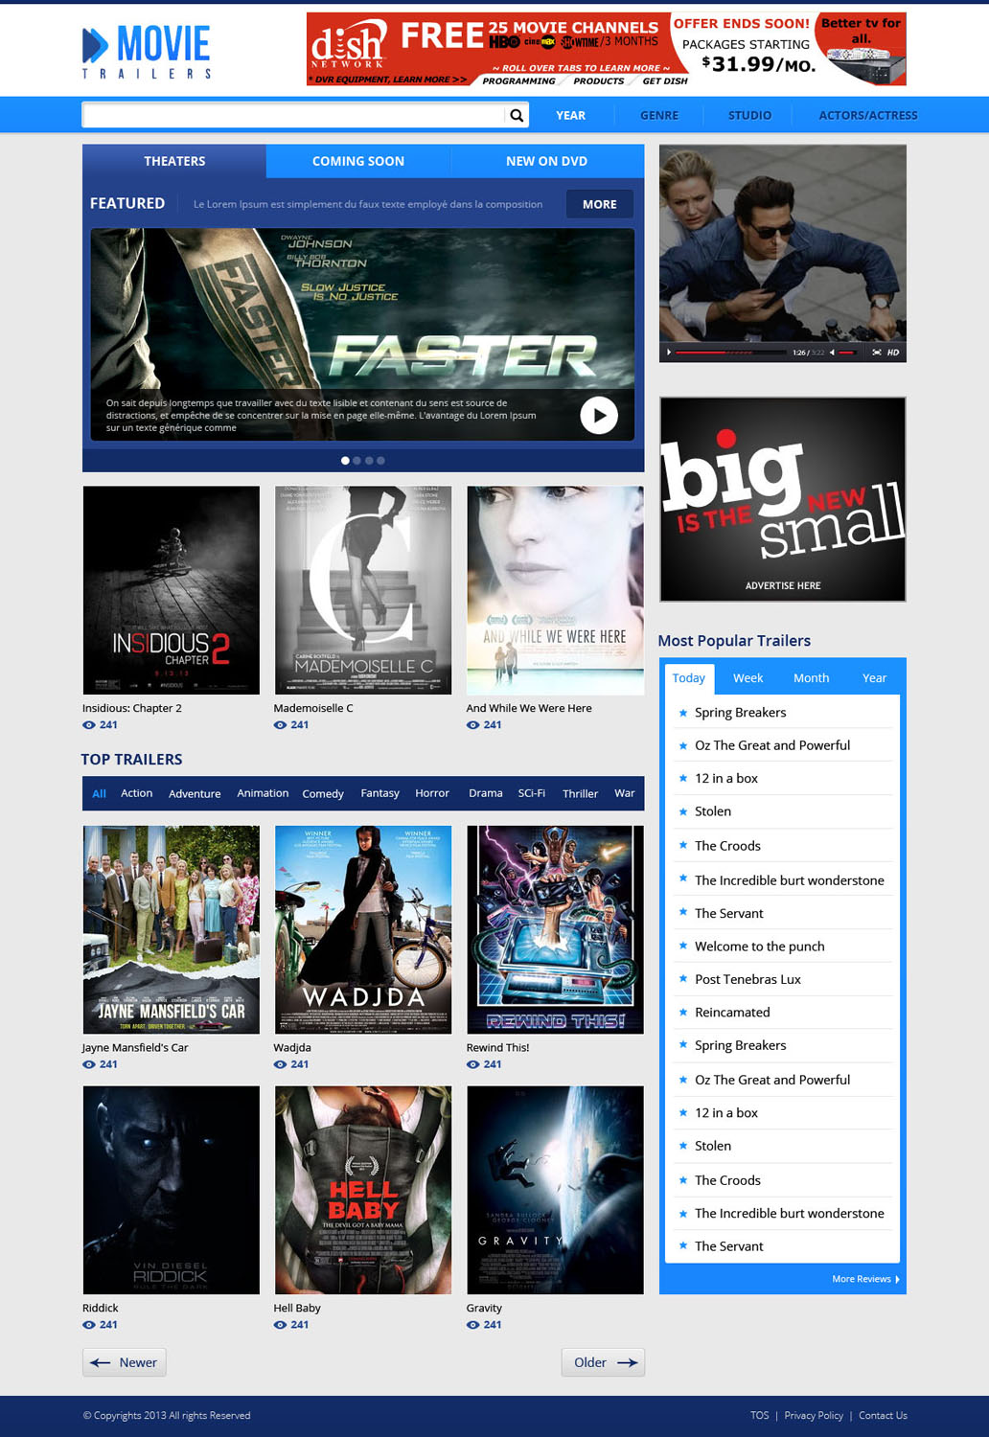
Task: Click the featured MORE button
Action: [x=600, y=204]
